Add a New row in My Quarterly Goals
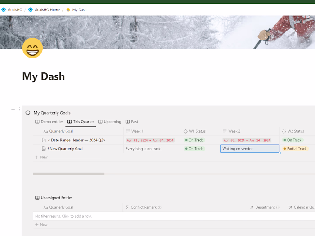 click(41, 157)
